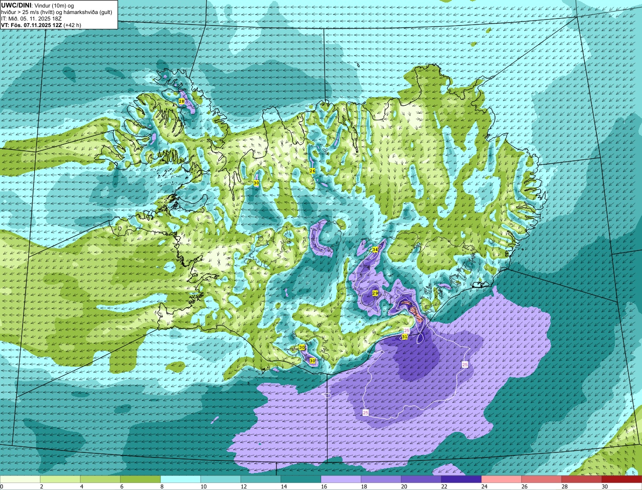The width and height of the screenshot is (642, 490).
Task: Click the legend scale number 8
Action: (x=162, y=486)
